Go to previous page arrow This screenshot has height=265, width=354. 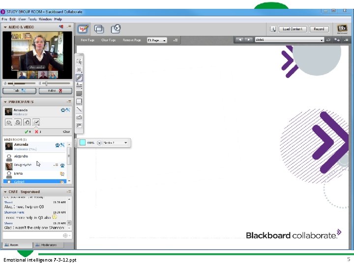(239, 40)
